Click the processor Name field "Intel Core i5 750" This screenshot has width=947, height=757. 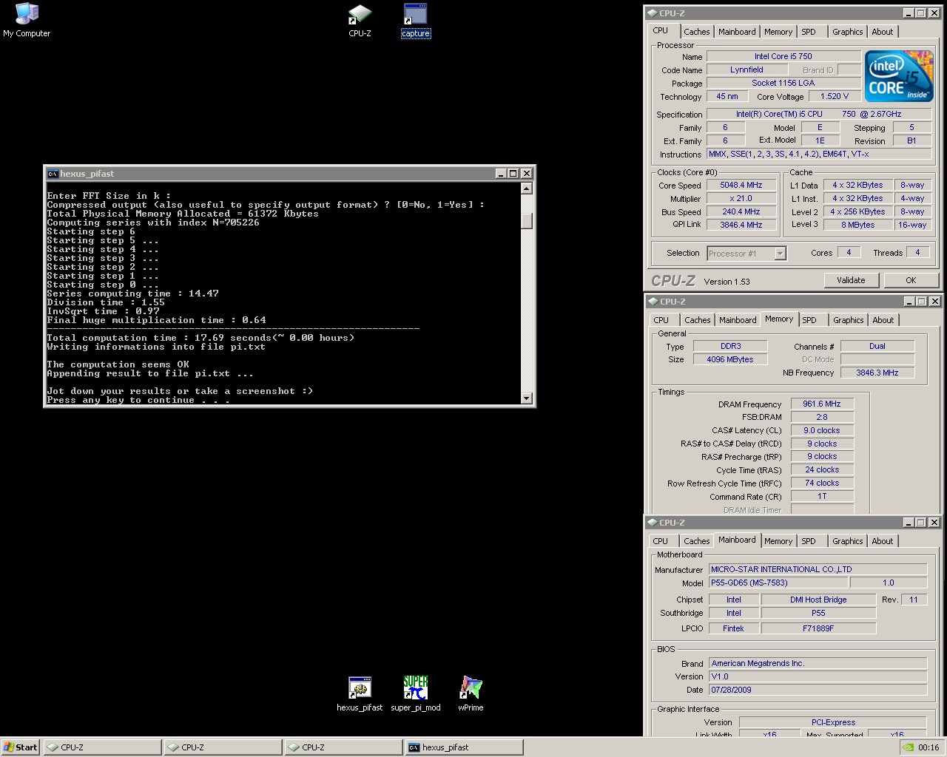pyautogui.click(x=783, y=56)
